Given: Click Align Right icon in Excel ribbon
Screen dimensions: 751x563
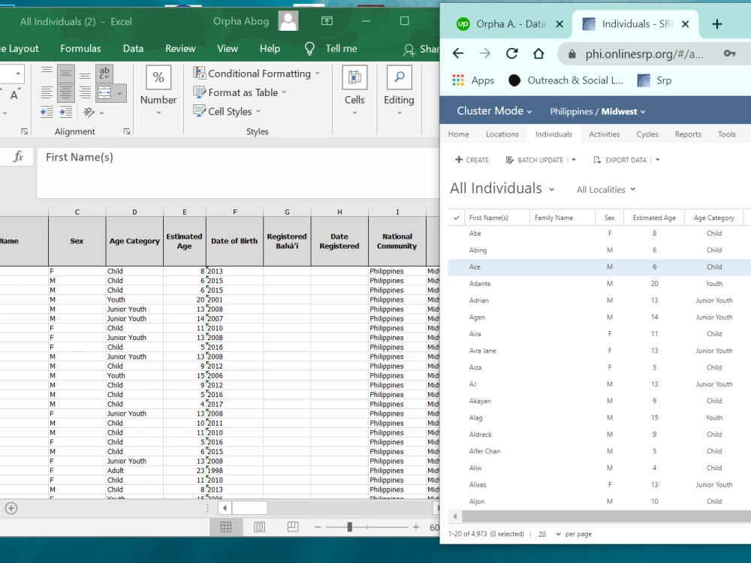Looking at the screenshot, I should click(85, 93).
